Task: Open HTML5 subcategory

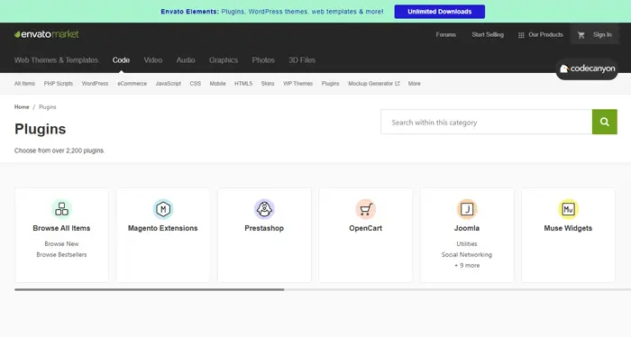Action: (x=243, y=84)
